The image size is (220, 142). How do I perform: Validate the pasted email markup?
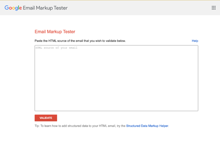coord(46,118)
